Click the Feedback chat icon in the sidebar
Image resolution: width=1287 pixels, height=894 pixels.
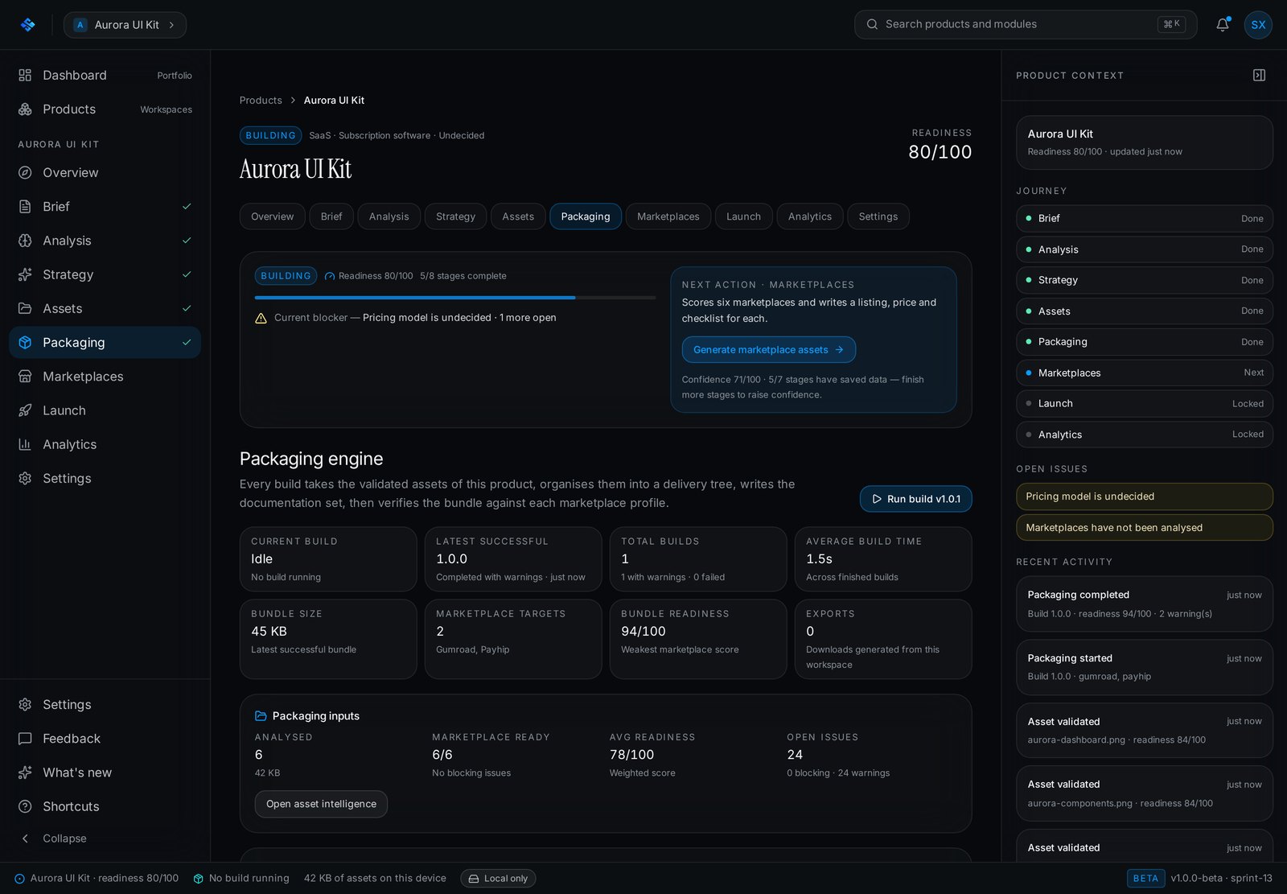tap(25, 738)
